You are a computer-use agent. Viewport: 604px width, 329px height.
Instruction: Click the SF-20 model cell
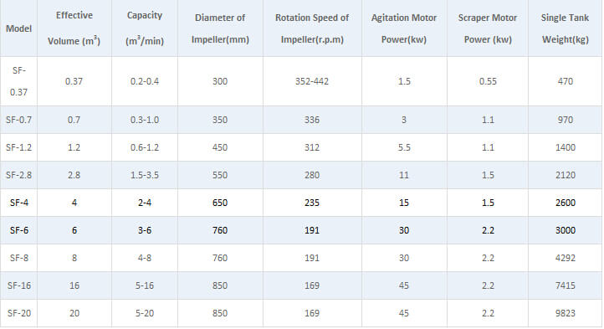(19, 313)
